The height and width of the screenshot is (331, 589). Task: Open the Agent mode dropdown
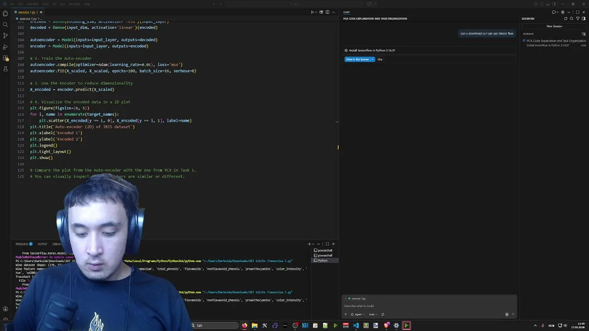tap(358, 314)
